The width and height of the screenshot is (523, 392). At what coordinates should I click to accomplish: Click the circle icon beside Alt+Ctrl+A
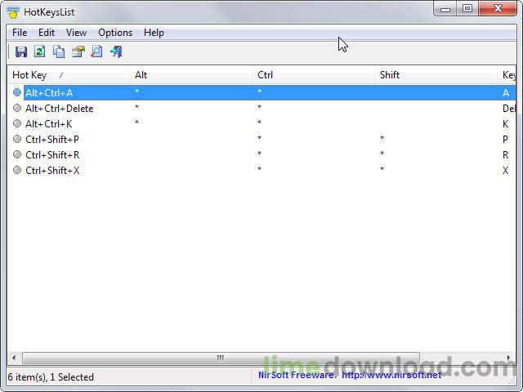pos(17,92)
